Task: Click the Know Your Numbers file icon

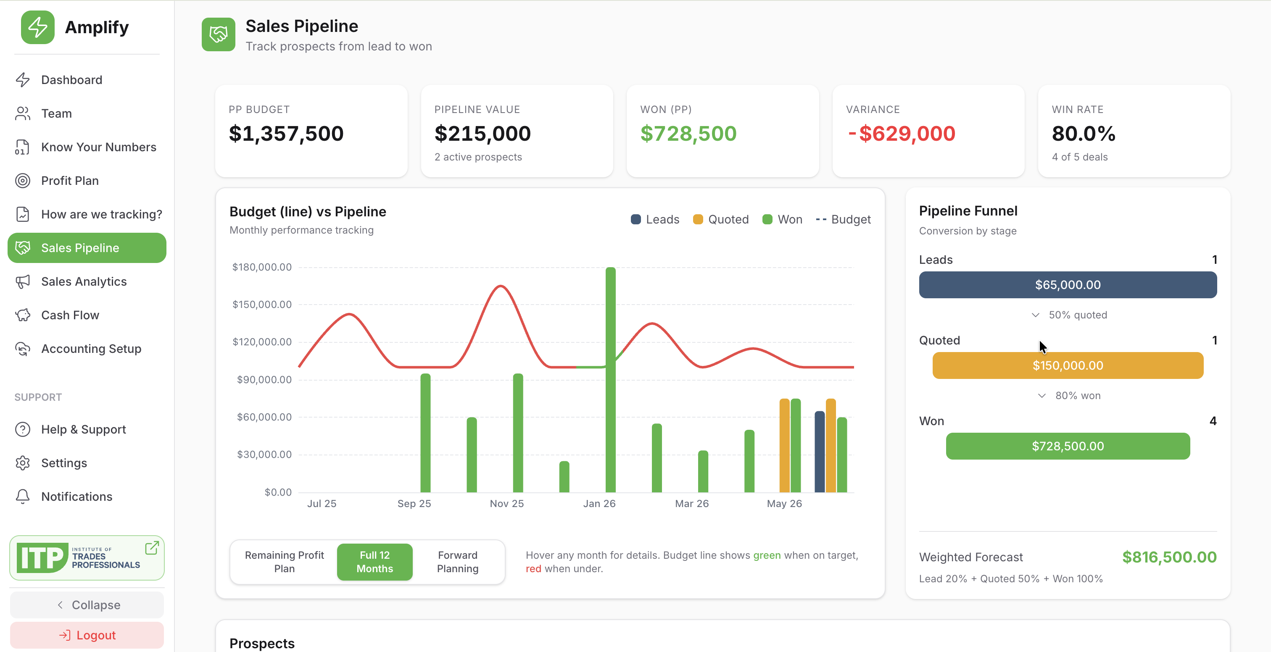Action: (23, 147)
